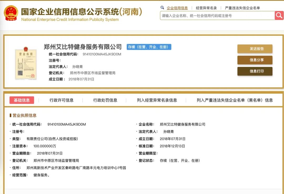
Task: Switch to the 基础信息 tab
Action: [x=22, y=100]
